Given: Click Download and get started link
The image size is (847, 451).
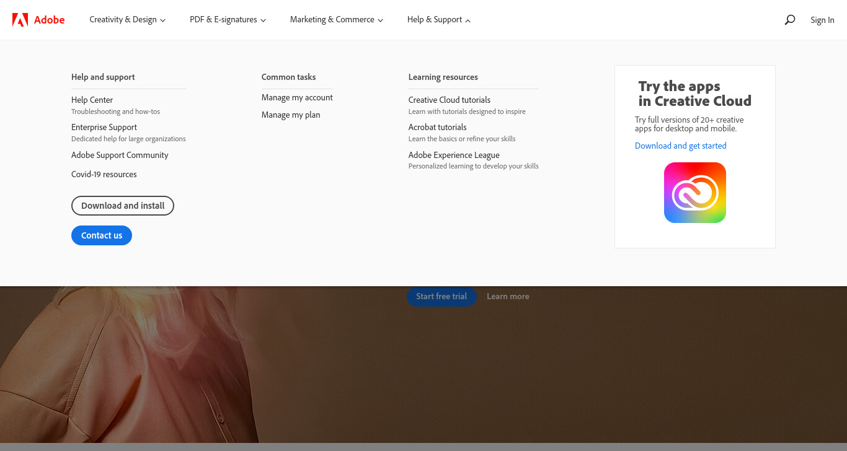Looking at the screenshot, I should [681, 146].
